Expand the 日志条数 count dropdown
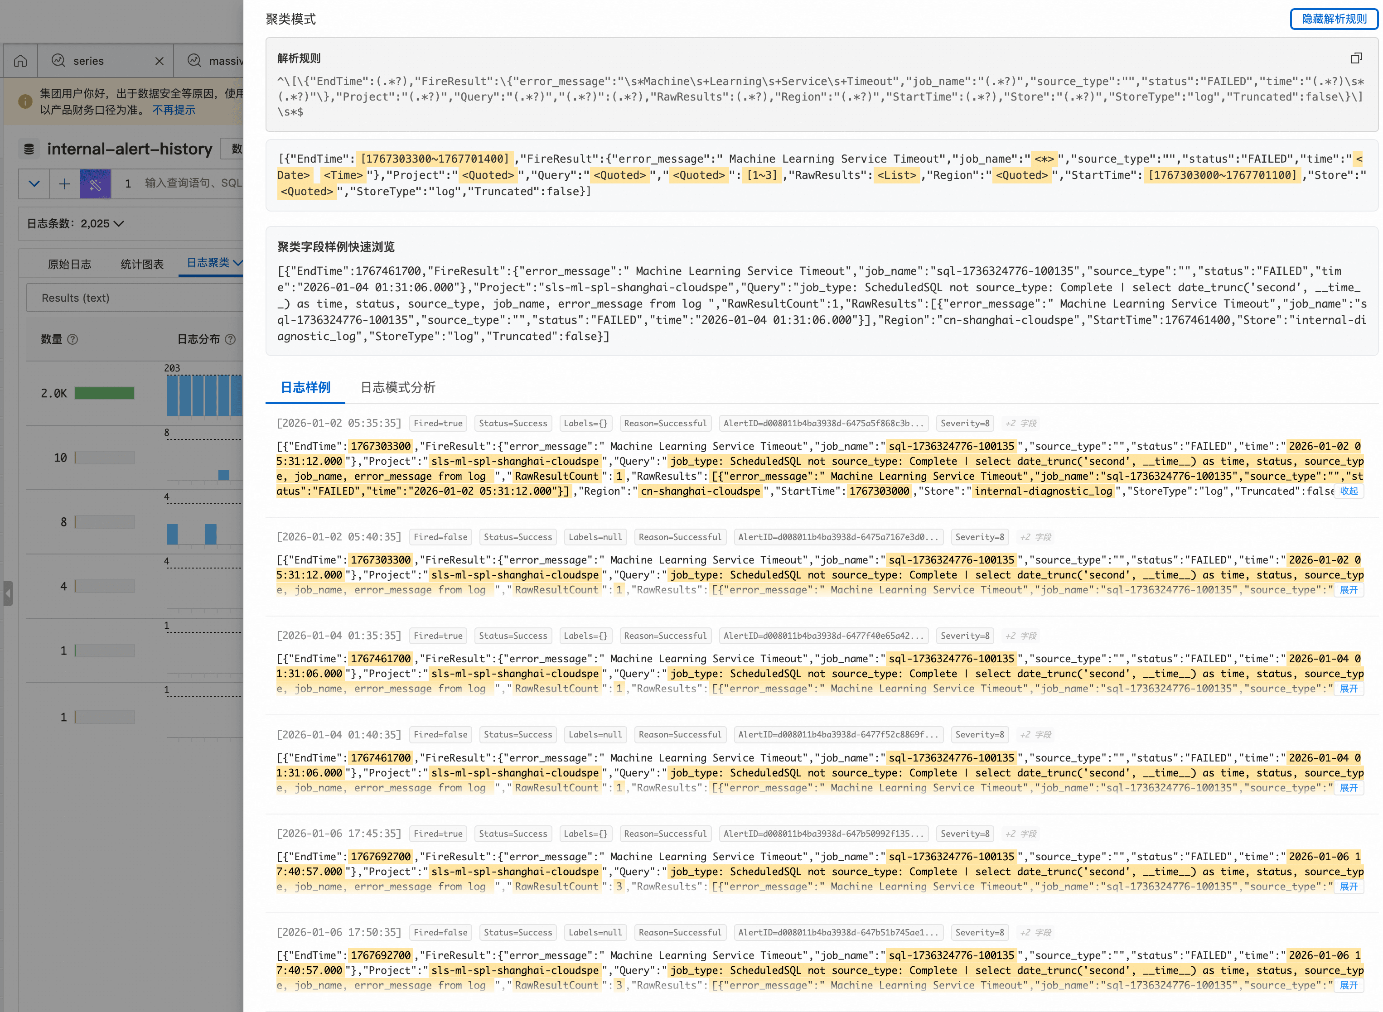1383x1012 pixels. pos(119,224)
